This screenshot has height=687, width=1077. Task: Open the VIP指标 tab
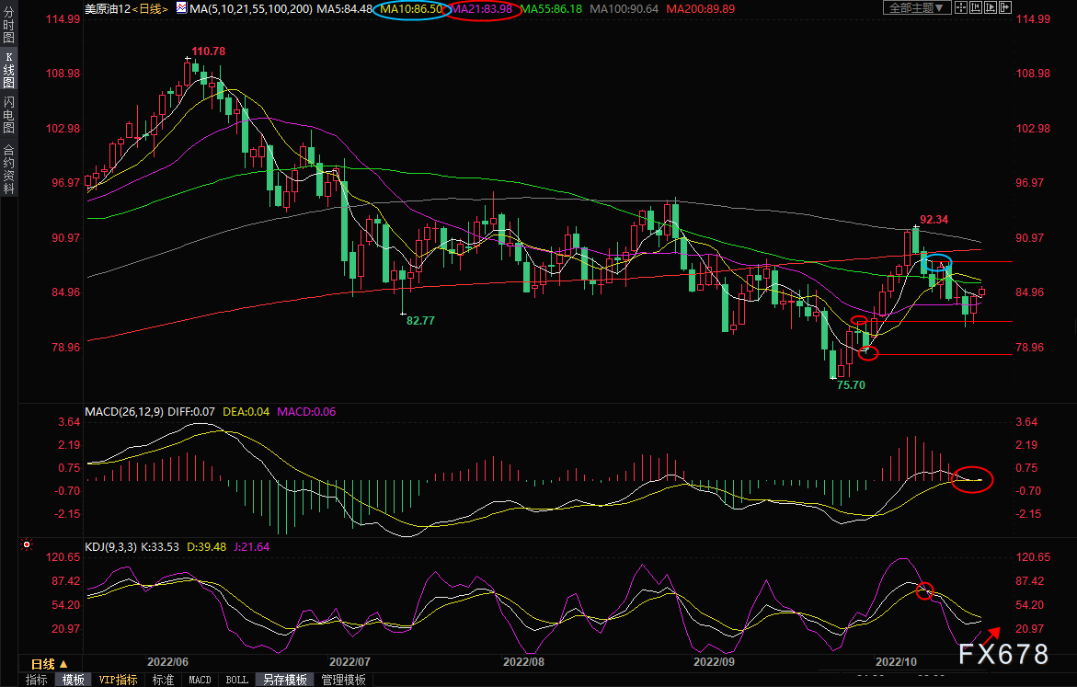[118, 680]
